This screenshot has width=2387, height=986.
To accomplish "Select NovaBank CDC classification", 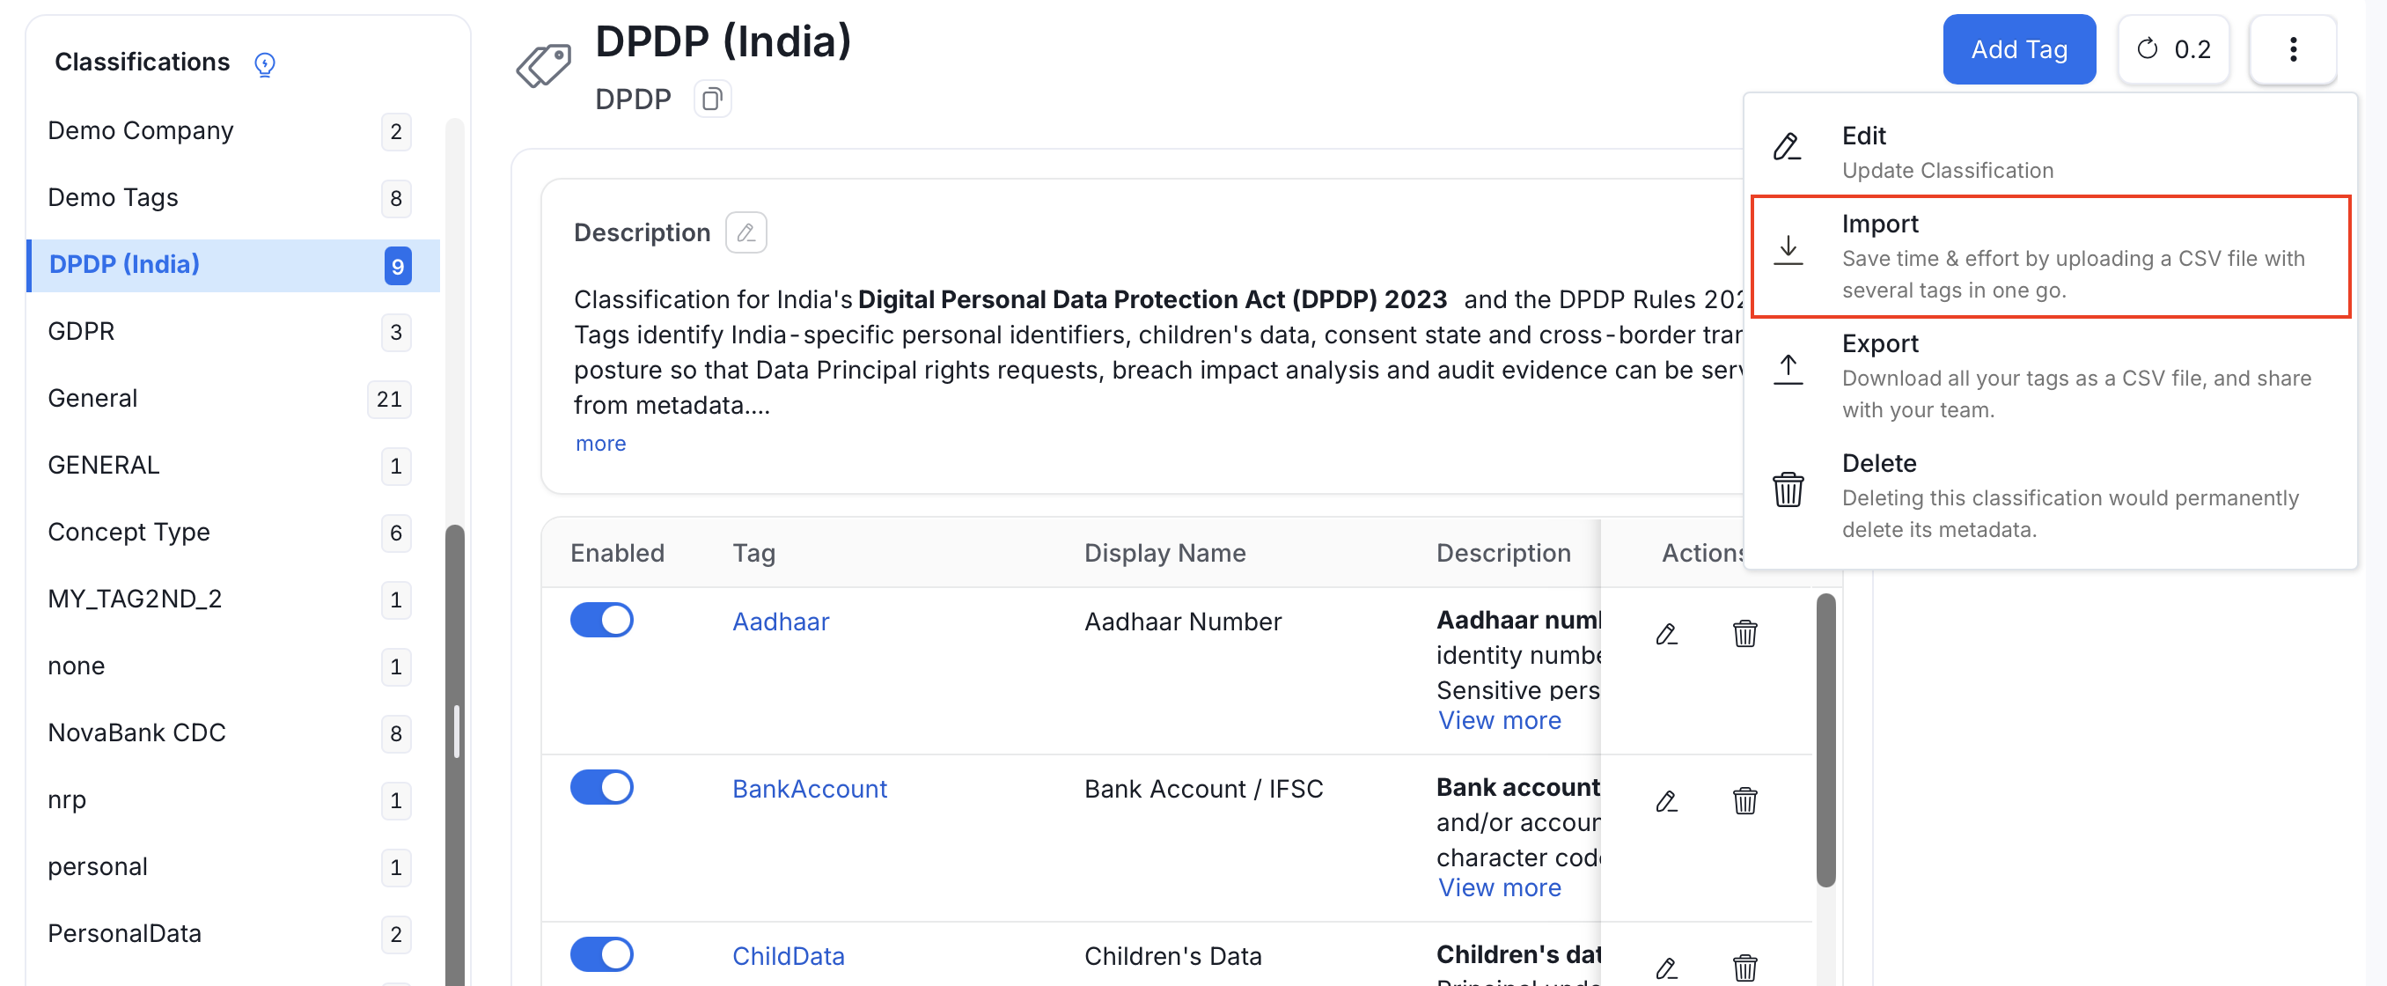I will coord(231,733).
